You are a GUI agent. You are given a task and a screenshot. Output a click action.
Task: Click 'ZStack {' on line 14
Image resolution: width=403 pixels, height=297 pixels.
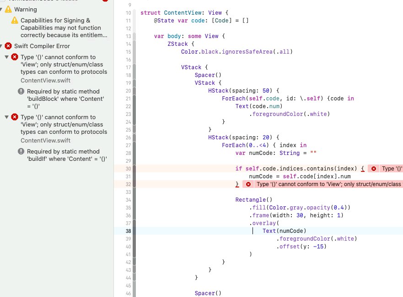181,44
